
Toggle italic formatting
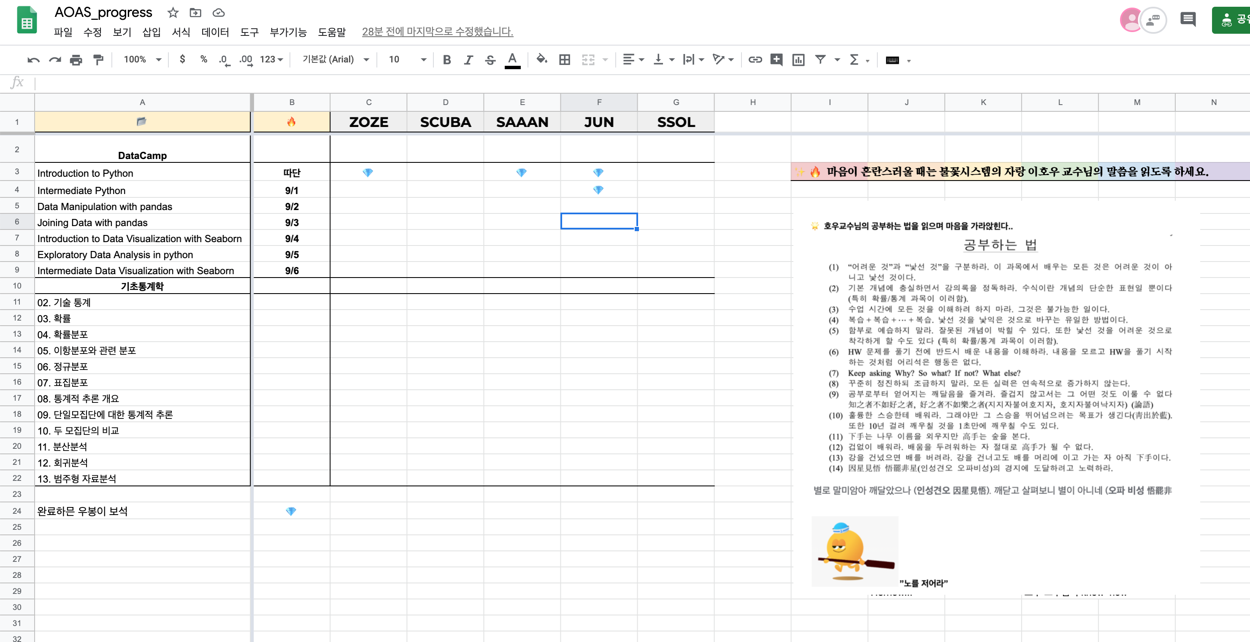[468, 59]
